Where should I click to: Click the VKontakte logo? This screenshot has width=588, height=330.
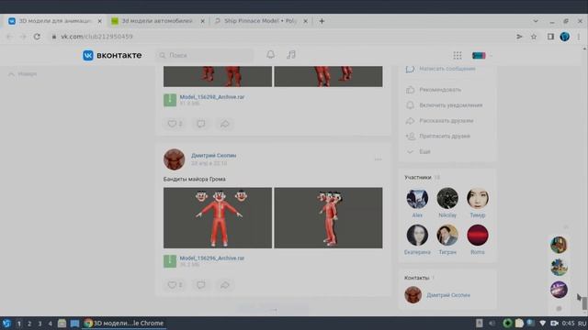click(112, 55)
